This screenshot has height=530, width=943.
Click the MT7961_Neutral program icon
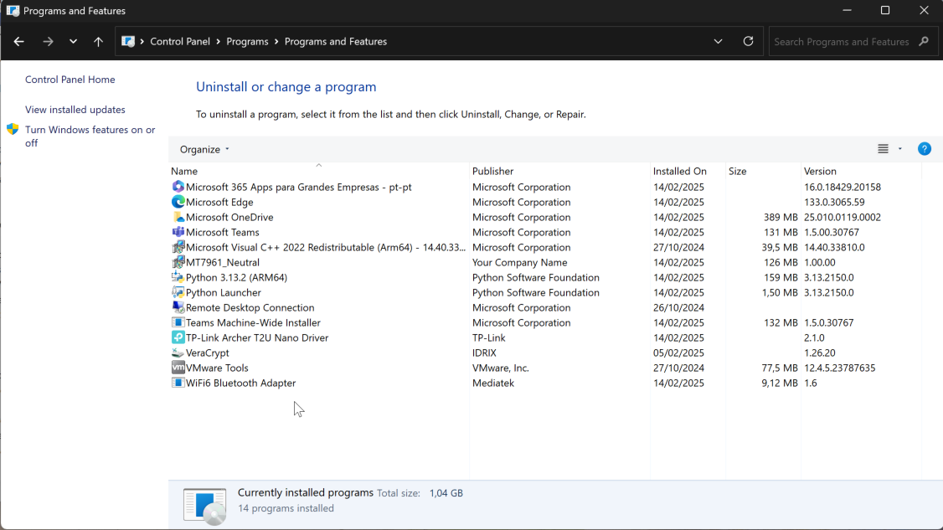178,262
